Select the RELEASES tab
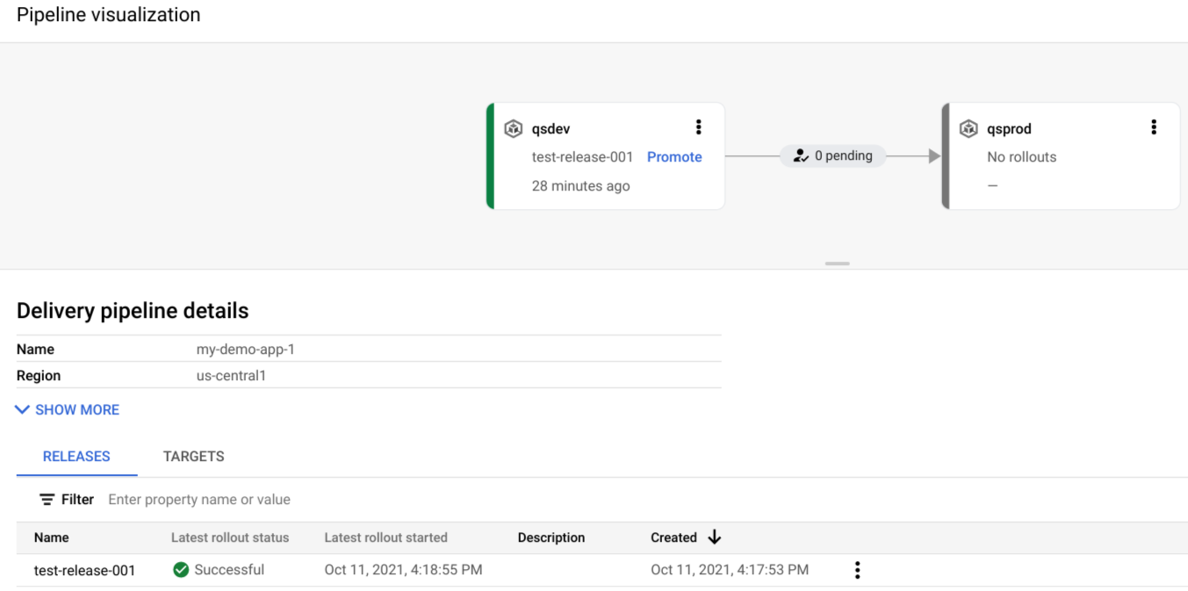The height and width of the screenshot is (591, 1188). coord(76,457)
